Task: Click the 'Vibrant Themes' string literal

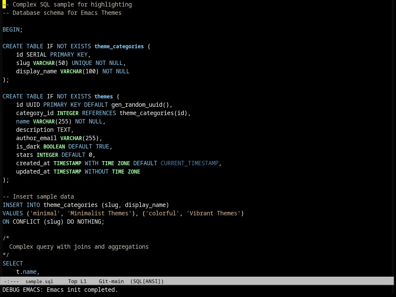Action: tap(213, 213)
